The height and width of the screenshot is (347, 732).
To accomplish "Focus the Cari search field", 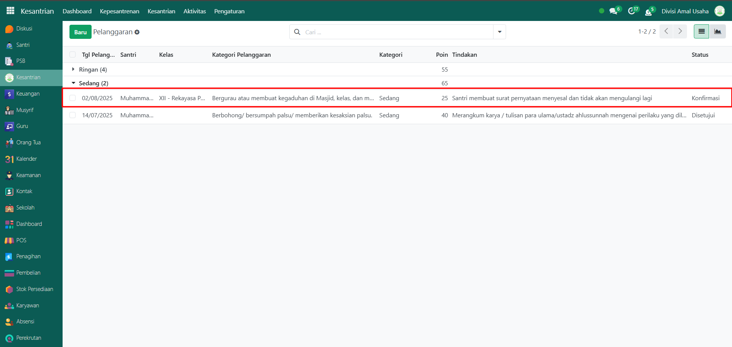I will click(x=397, y=32).
